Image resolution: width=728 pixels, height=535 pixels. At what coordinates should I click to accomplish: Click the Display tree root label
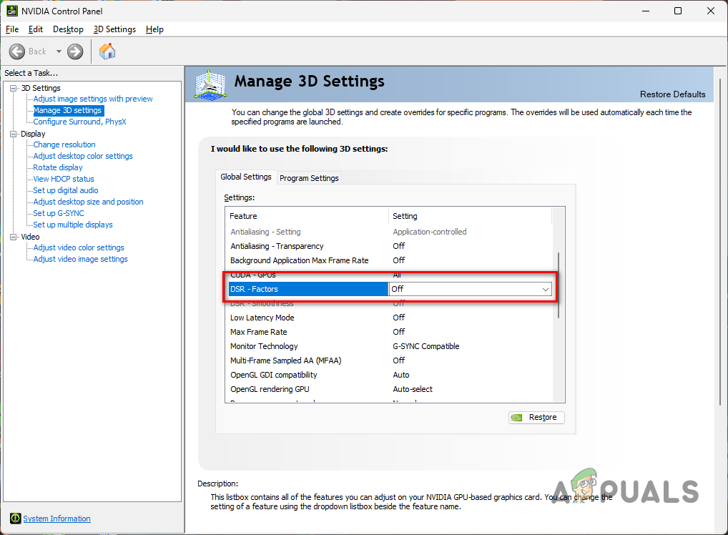(33, 134)
